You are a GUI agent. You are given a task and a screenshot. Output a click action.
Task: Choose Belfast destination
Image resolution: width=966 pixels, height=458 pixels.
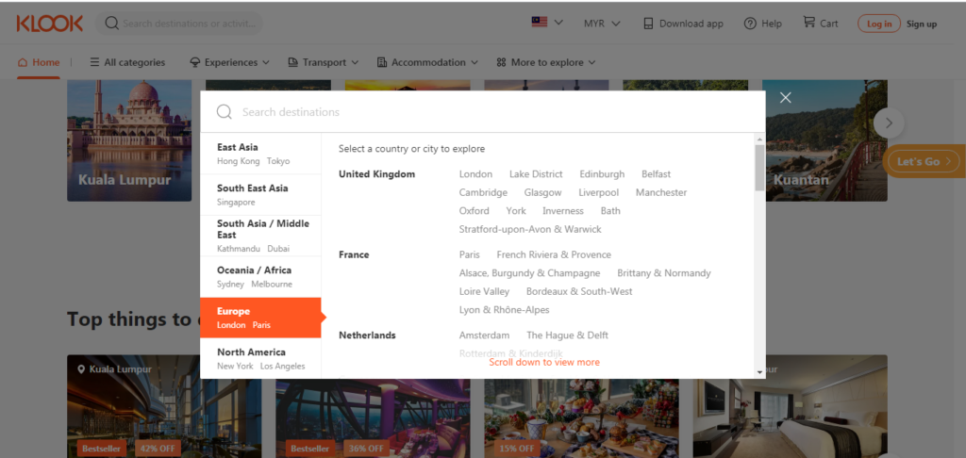click(657, 174)
